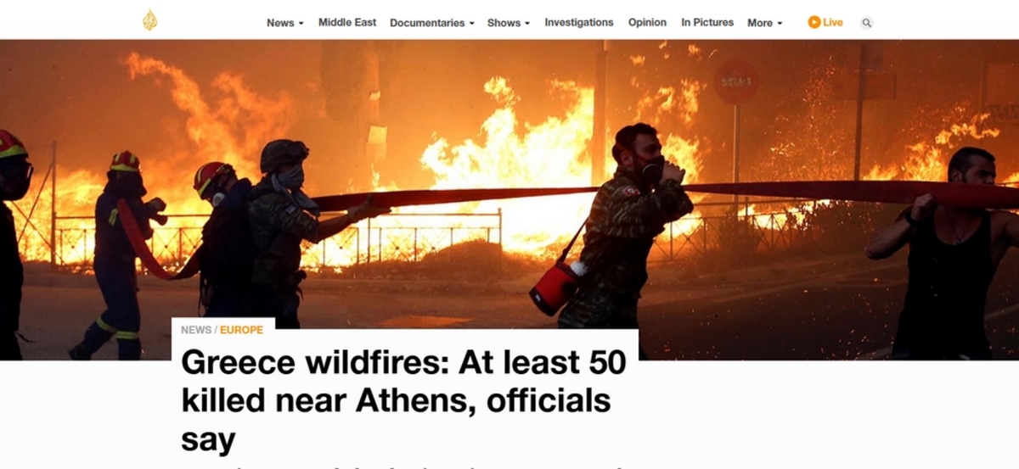
Task: Click the caret next to News
Action: click(x=301, y=24)
